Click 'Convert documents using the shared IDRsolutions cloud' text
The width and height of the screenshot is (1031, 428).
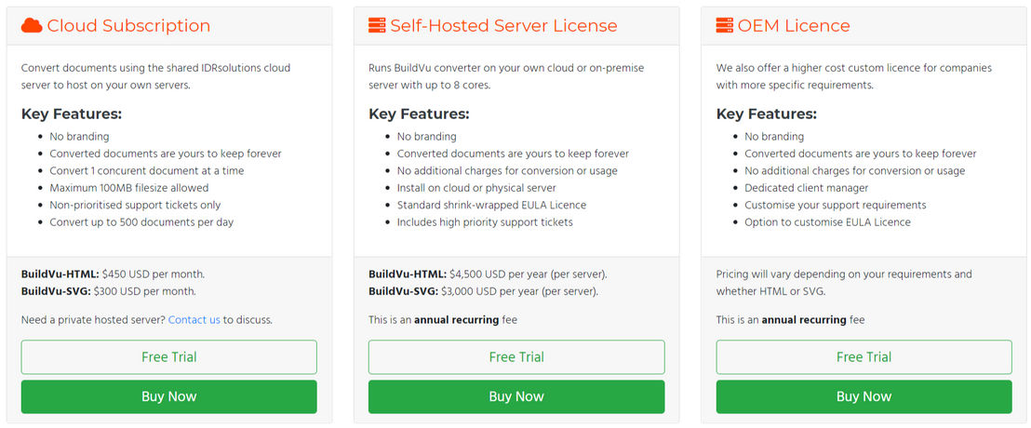tap(155, 76)
